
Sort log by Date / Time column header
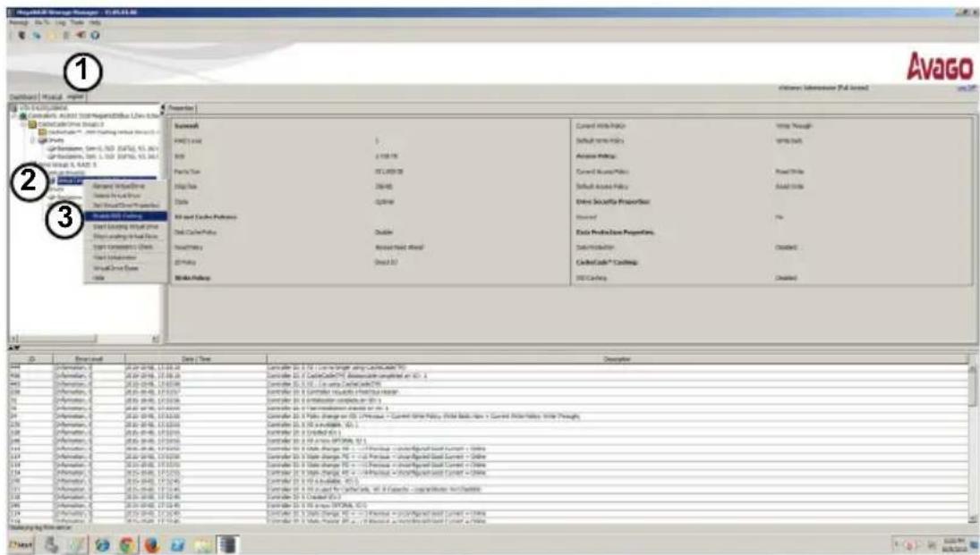click(196, 359)
